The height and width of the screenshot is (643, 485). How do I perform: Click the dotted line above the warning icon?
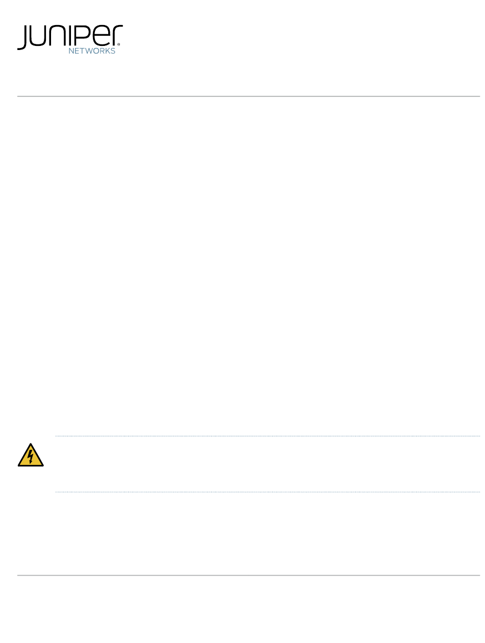tap(268, 436)
